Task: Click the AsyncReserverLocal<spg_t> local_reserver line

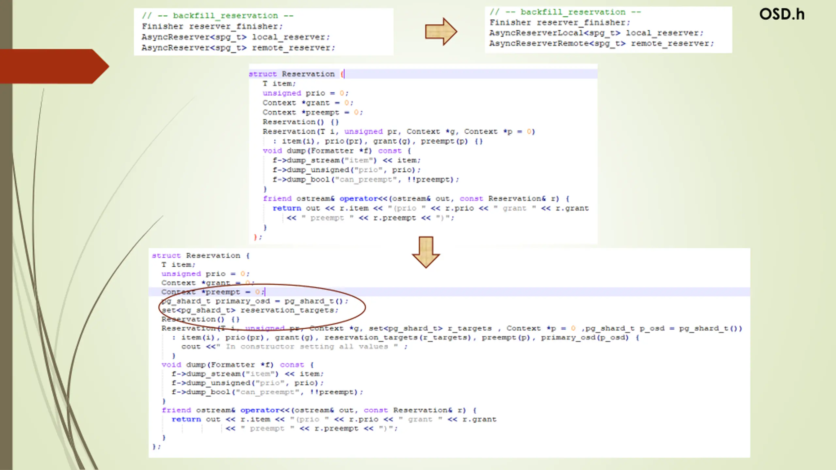Action: [x=596, y=33]
